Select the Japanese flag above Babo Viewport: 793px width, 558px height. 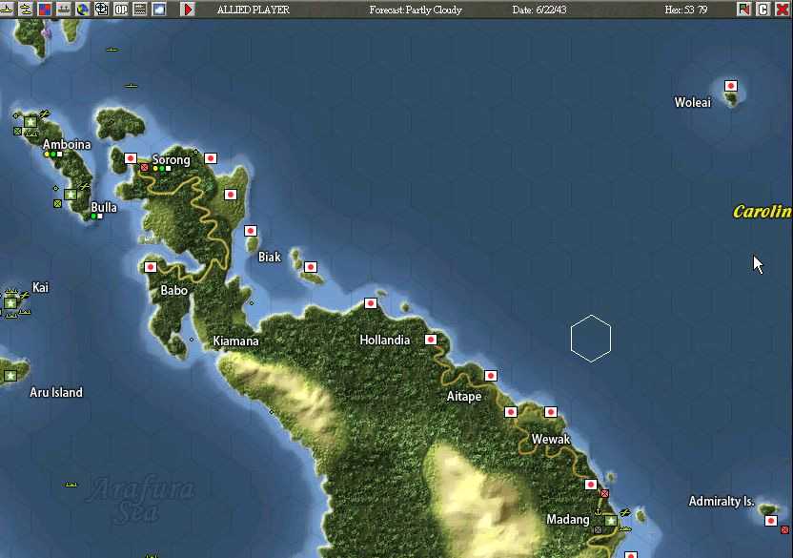[151, 267]
